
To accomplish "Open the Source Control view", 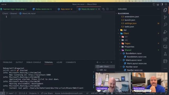I will [x=165, y=17].
